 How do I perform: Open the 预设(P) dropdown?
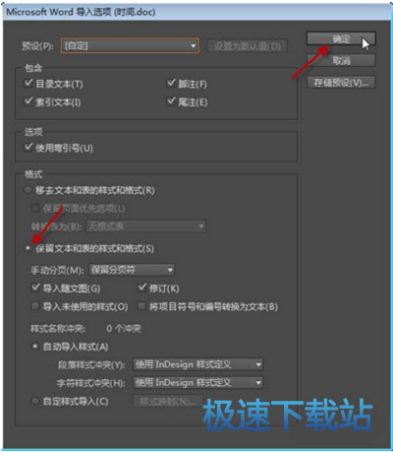click(130, 46)
